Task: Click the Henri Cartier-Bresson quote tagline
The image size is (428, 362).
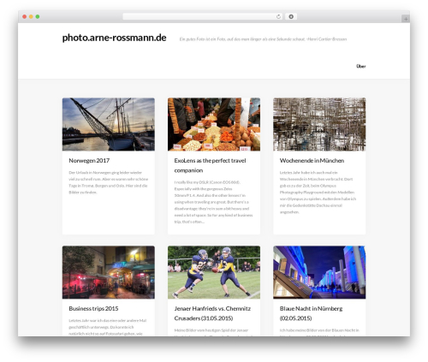Action: tap(263, 39)
